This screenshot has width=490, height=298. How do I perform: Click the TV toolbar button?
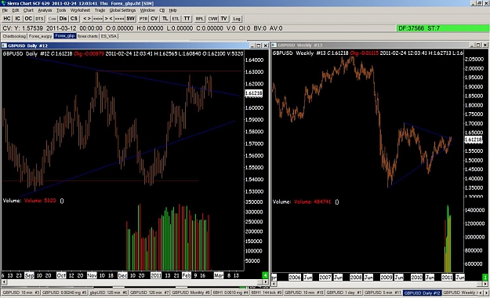[x=223, y=19]
